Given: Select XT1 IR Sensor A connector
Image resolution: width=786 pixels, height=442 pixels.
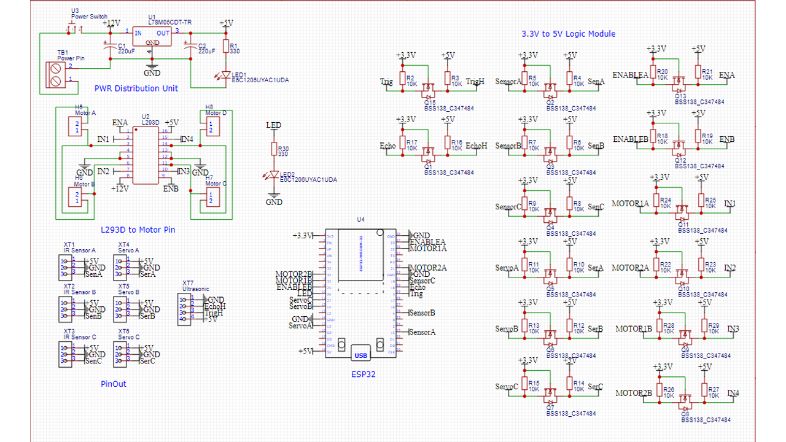Looking at the screenshot, I should 66,268.
